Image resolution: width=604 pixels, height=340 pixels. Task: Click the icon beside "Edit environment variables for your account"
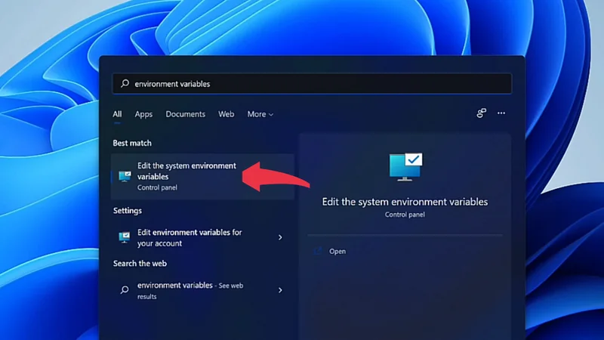click(125, 237)
